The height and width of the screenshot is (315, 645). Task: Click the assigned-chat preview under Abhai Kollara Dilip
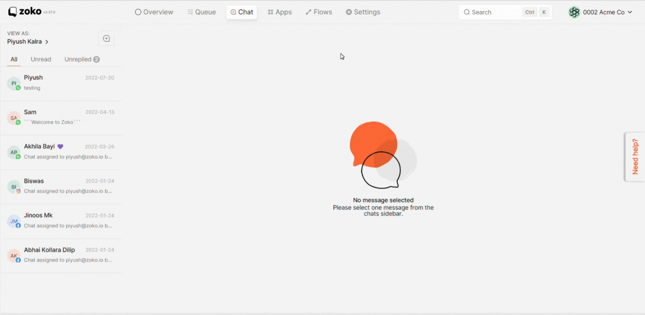(68, 260)
